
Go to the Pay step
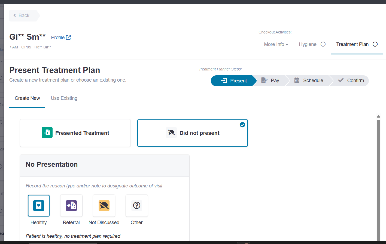(270, 81)
